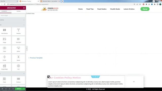Select the Posts widget
Screen dimensions: 162x91
pyautogui.click(x=5, y=80)
